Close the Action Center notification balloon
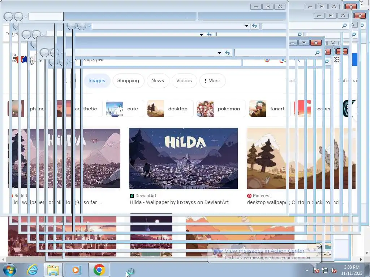370x277 pixels. point(315,249)
